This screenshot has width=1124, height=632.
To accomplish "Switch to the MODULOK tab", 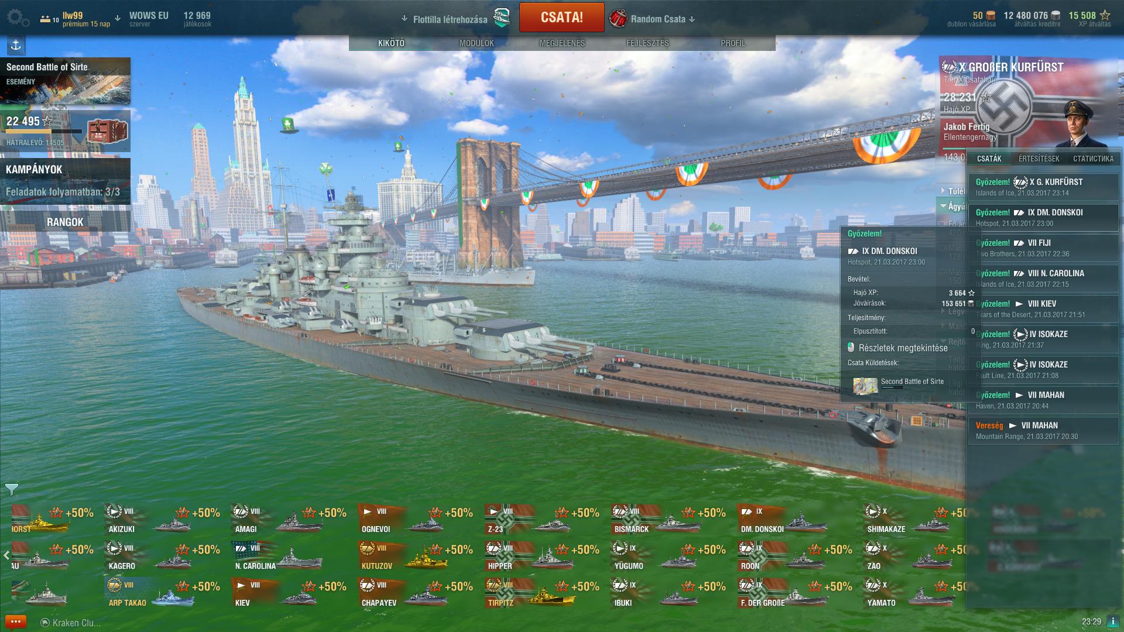I will click(x=477, y=43).
